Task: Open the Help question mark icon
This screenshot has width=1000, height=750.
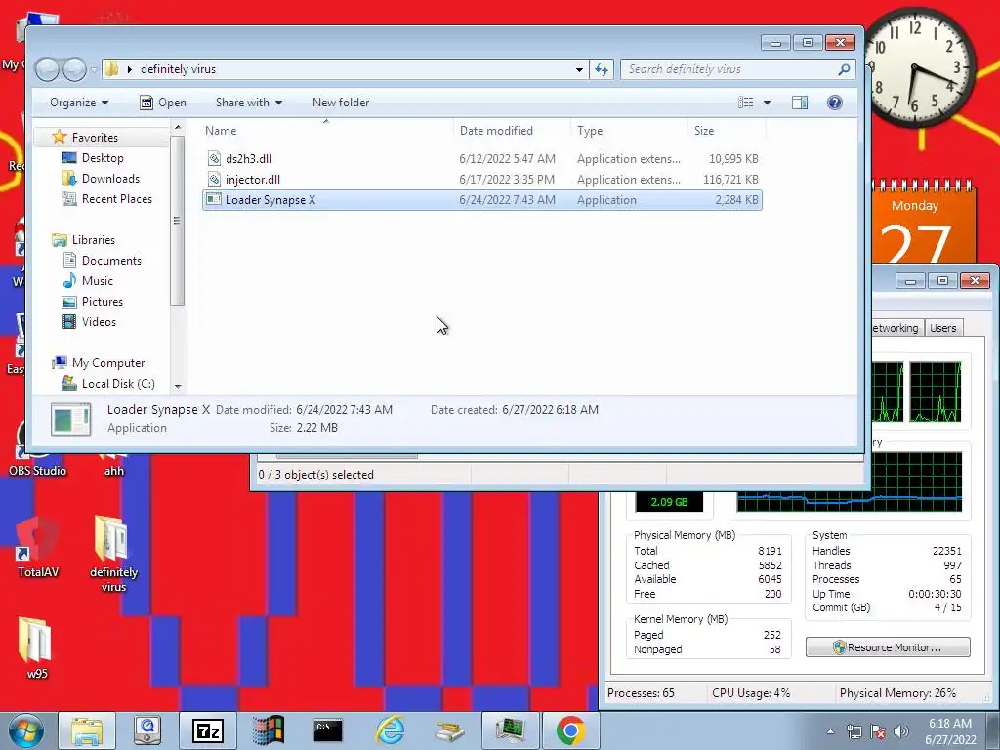Action: pos(834,103)
